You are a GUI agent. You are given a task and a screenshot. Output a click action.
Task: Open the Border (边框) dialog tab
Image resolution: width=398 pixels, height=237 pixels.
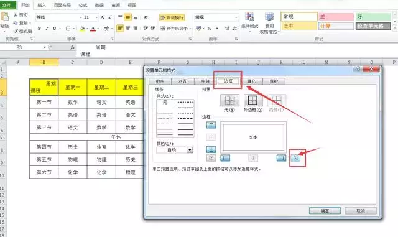[228, 81]
